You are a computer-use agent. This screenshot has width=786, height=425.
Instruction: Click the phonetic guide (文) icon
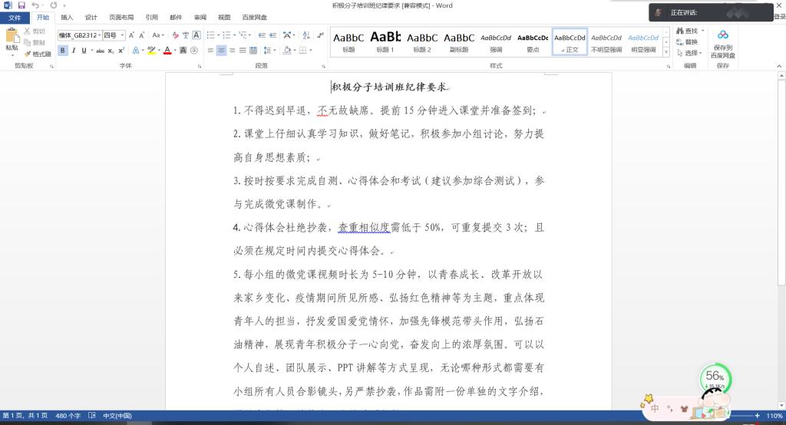186,35
